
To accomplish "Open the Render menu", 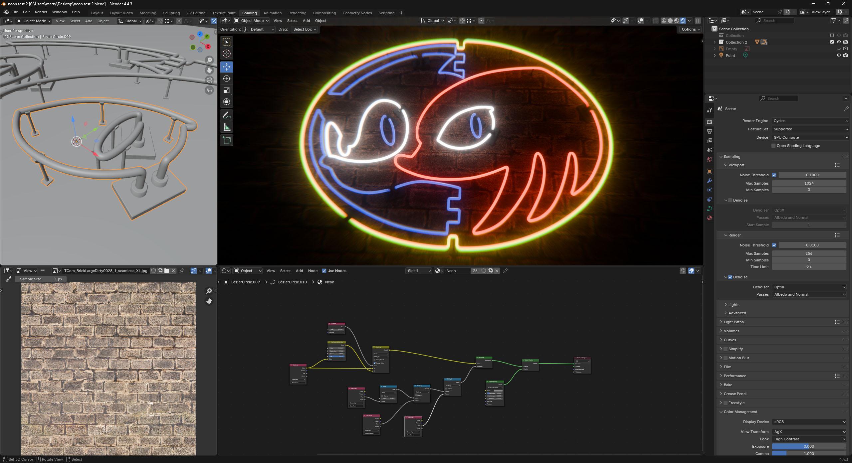I will coord(41,12).
